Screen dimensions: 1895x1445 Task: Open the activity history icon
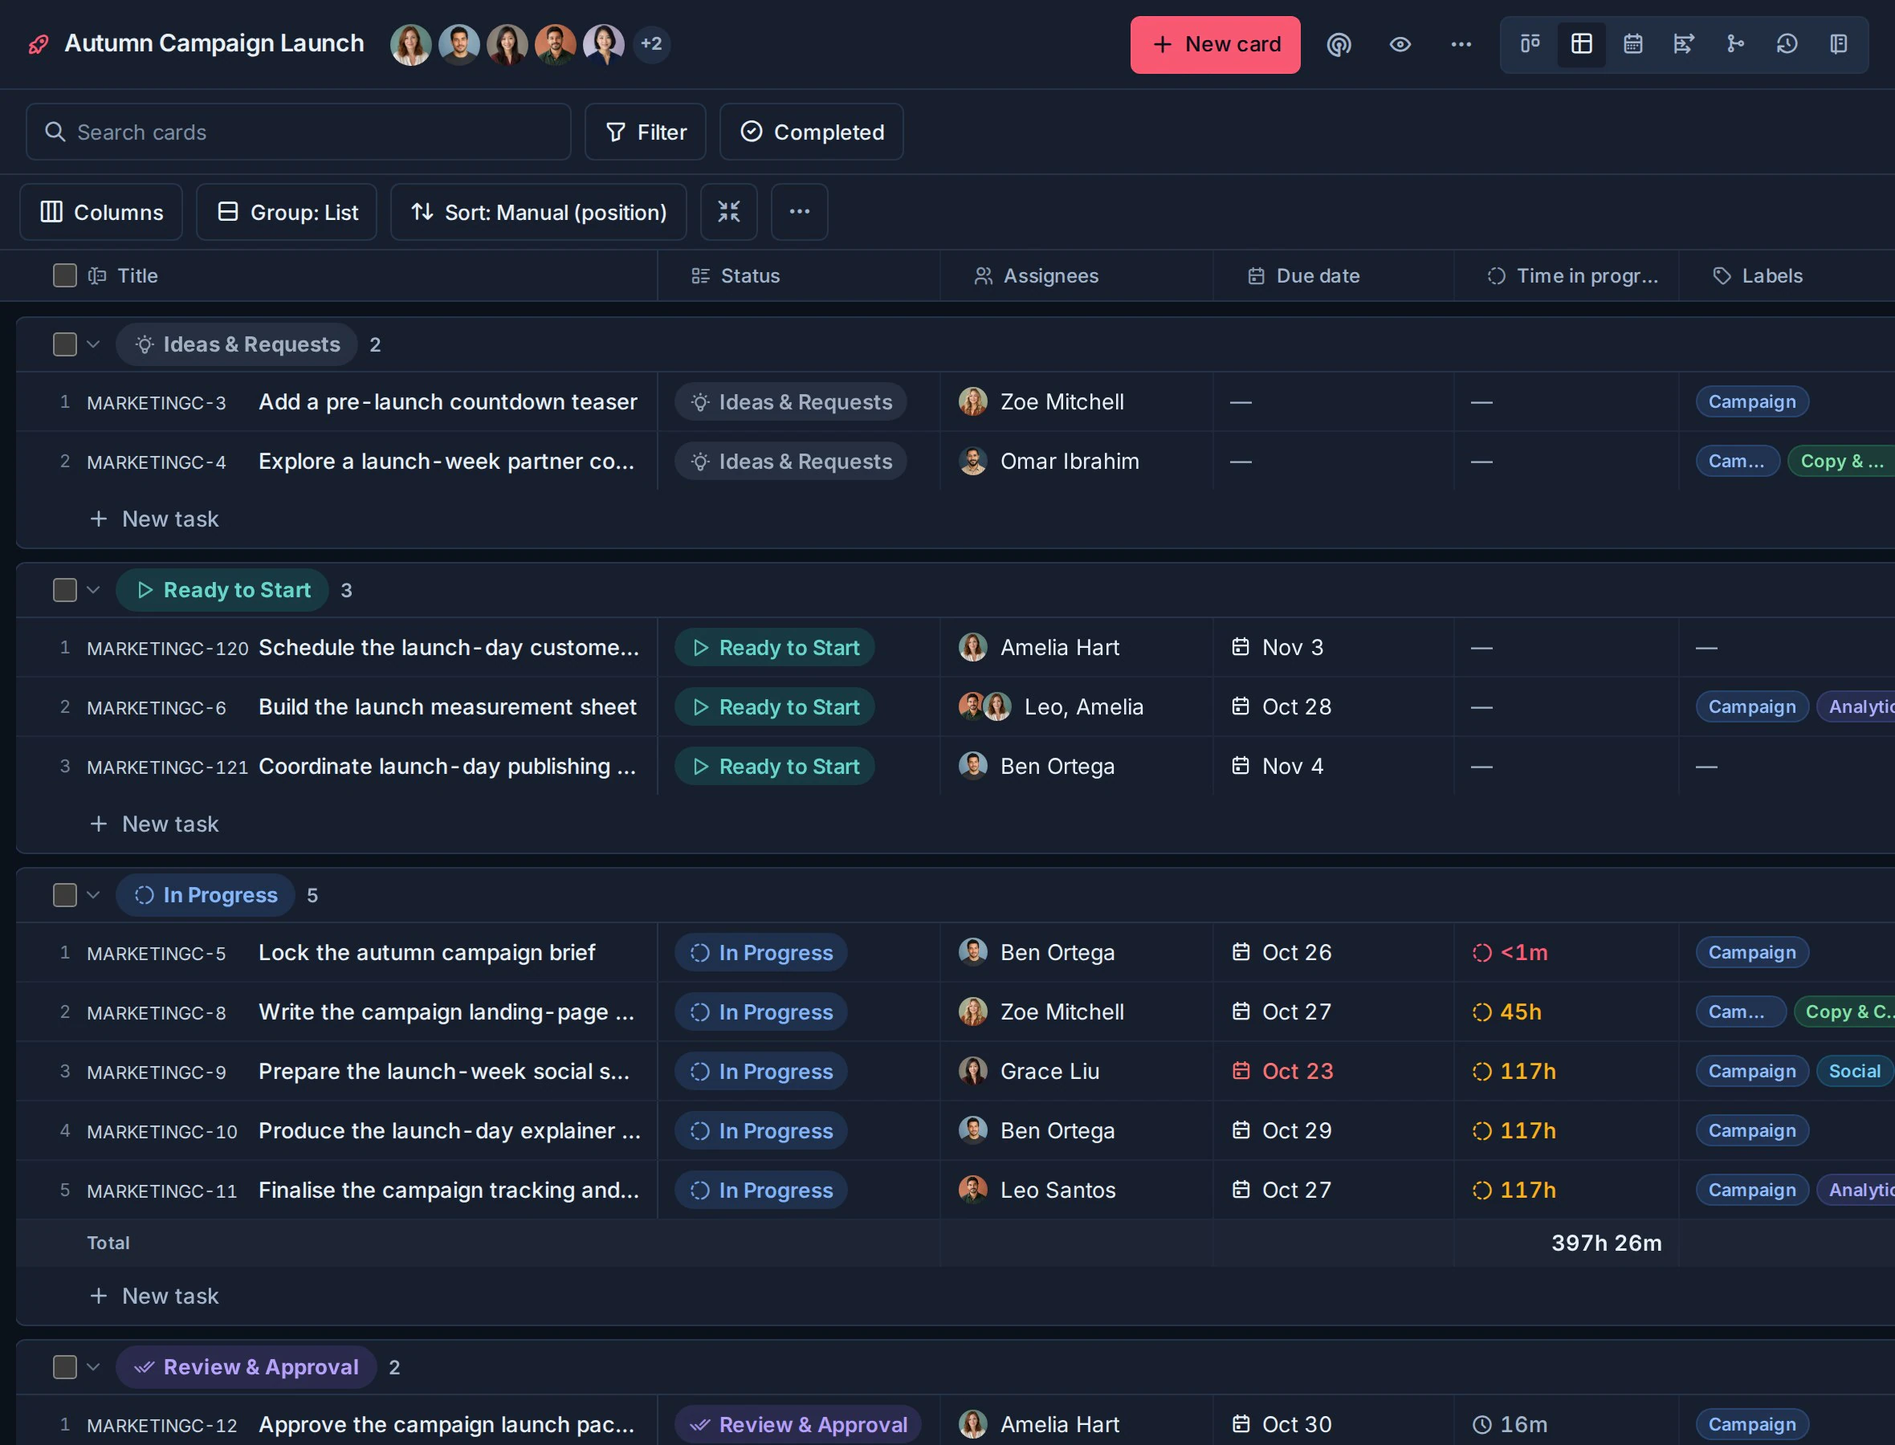coord(1787,44)
